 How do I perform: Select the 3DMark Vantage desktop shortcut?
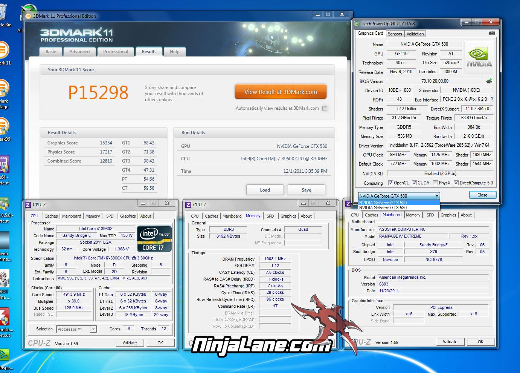(x=4, y=94)
